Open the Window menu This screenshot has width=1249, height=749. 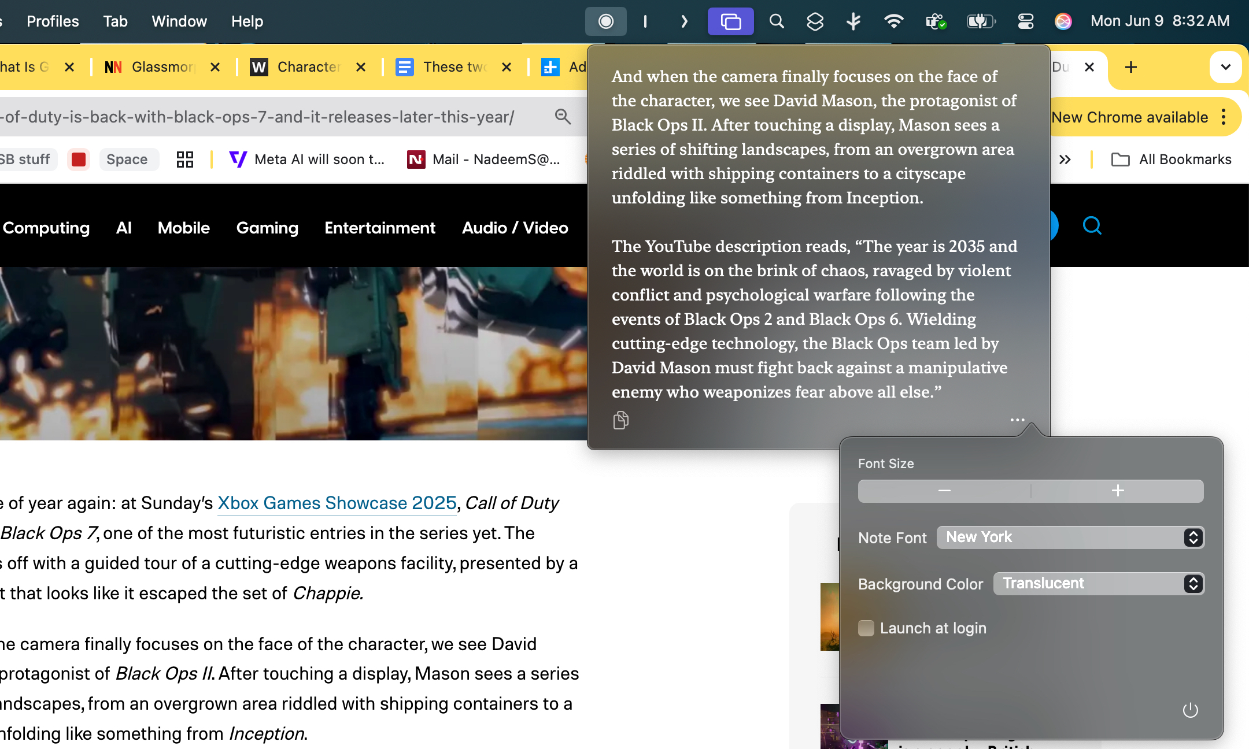coord(179,21)
